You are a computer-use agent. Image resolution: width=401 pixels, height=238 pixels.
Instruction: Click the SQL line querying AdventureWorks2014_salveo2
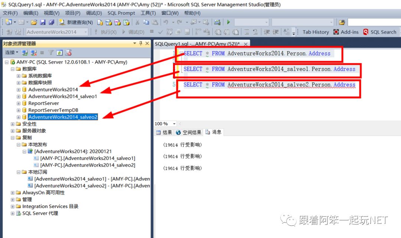269,85
